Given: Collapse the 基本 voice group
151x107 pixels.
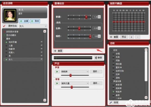Looking at the screenshot, I should (x=5, y=39).
